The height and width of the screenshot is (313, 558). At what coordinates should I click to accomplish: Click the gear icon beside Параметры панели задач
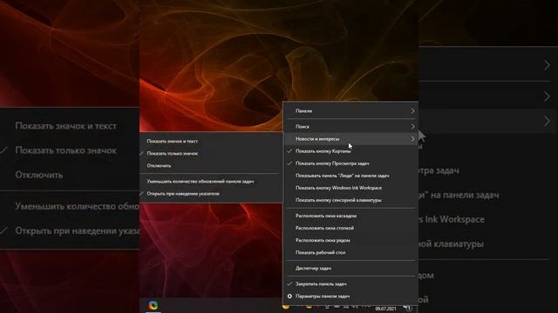pos(289,296)
